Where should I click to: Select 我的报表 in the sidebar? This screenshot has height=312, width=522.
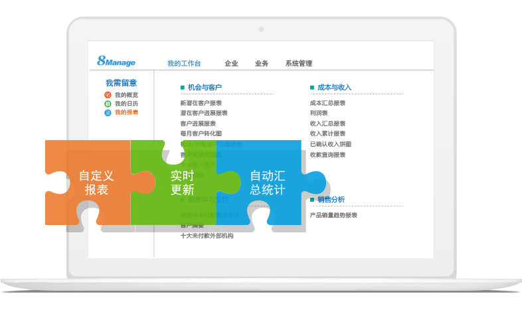(126, 112)
